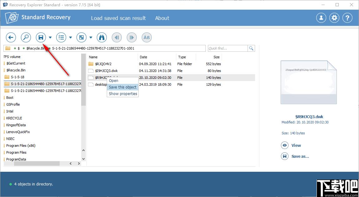The height and width of the screenshot is (197, 359).
Task: Select GSProfile folder in tree
Action: click(13, 104)
